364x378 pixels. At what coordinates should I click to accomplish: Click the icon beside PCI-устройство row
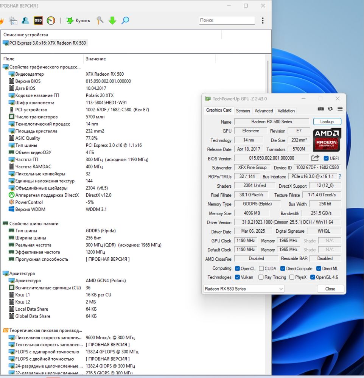point(11,109)
